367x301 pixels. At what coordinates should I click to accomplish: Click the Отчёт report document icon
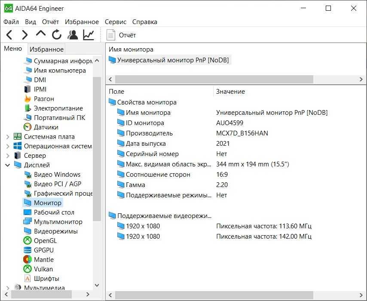111,35
